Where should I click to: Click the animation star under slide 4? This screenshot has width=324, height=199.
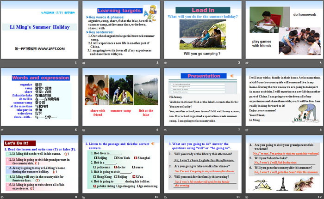tap(247, 63)
